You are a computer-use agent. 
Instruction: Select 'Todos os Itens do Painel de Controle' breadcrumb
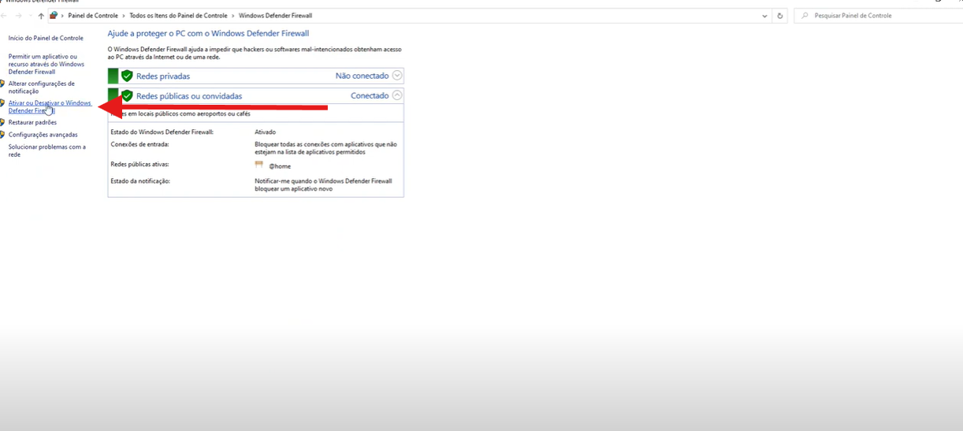tap(178, 16)
